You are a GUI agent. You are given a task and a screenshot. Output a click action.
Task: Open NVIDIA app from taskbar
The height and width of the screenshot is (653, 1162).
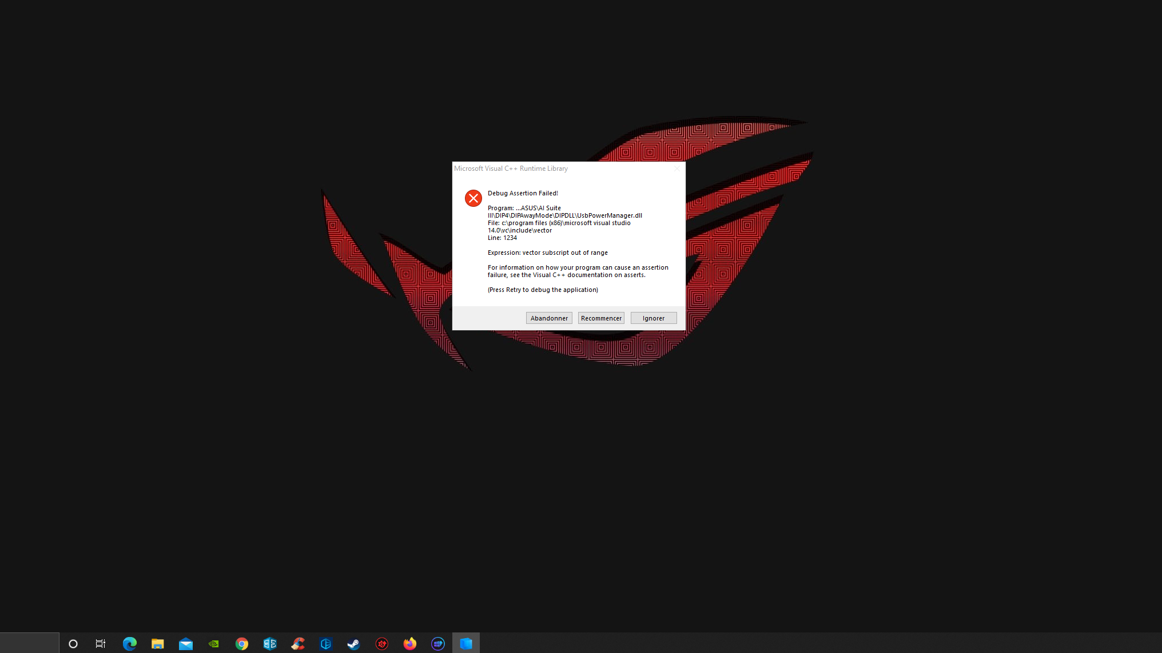pos(214,644)
